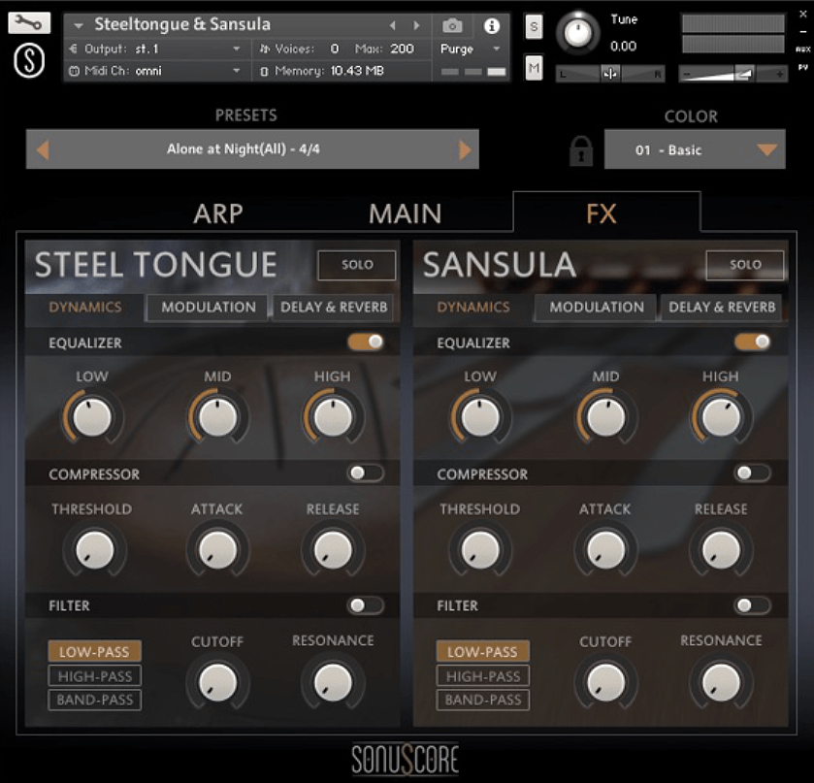
Task: Click Steel Tongue THRESHOLD knob
Action: click(x=94, y=549)
